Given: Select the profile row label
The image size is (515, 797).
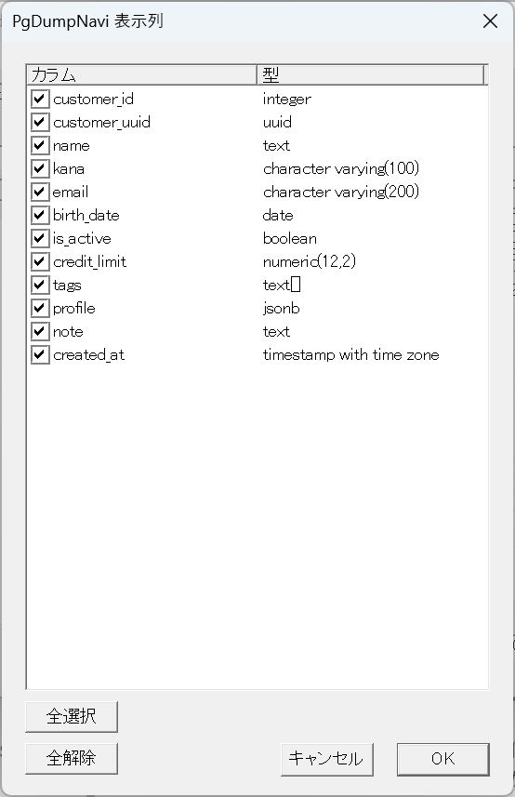Looking at the screenshot, I should pyautogui.click(x=74, y=309).
